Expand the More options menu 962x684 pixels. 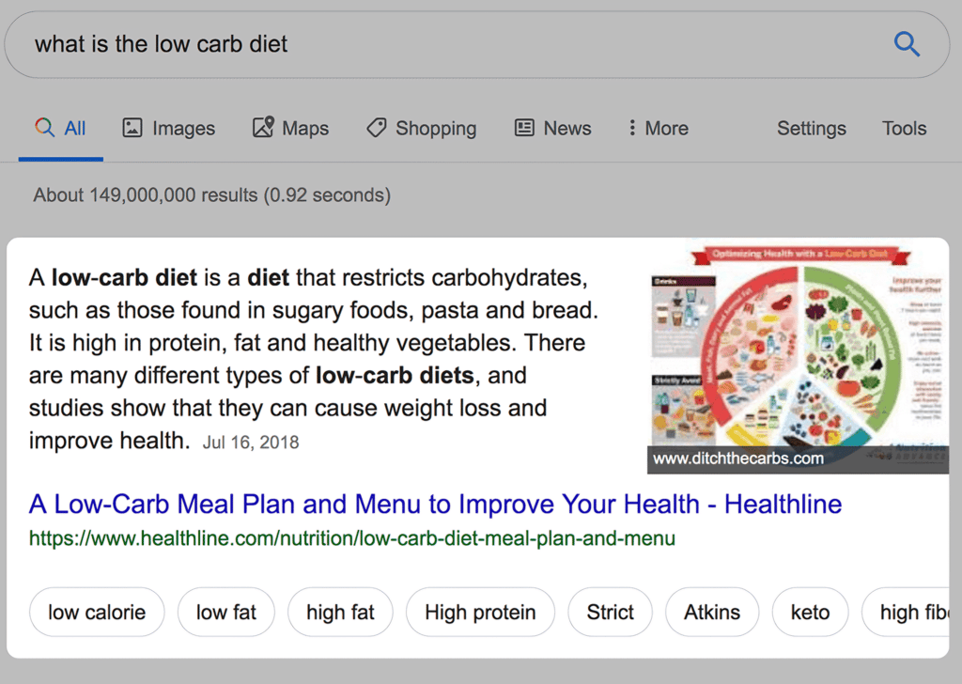click(659, 129)
